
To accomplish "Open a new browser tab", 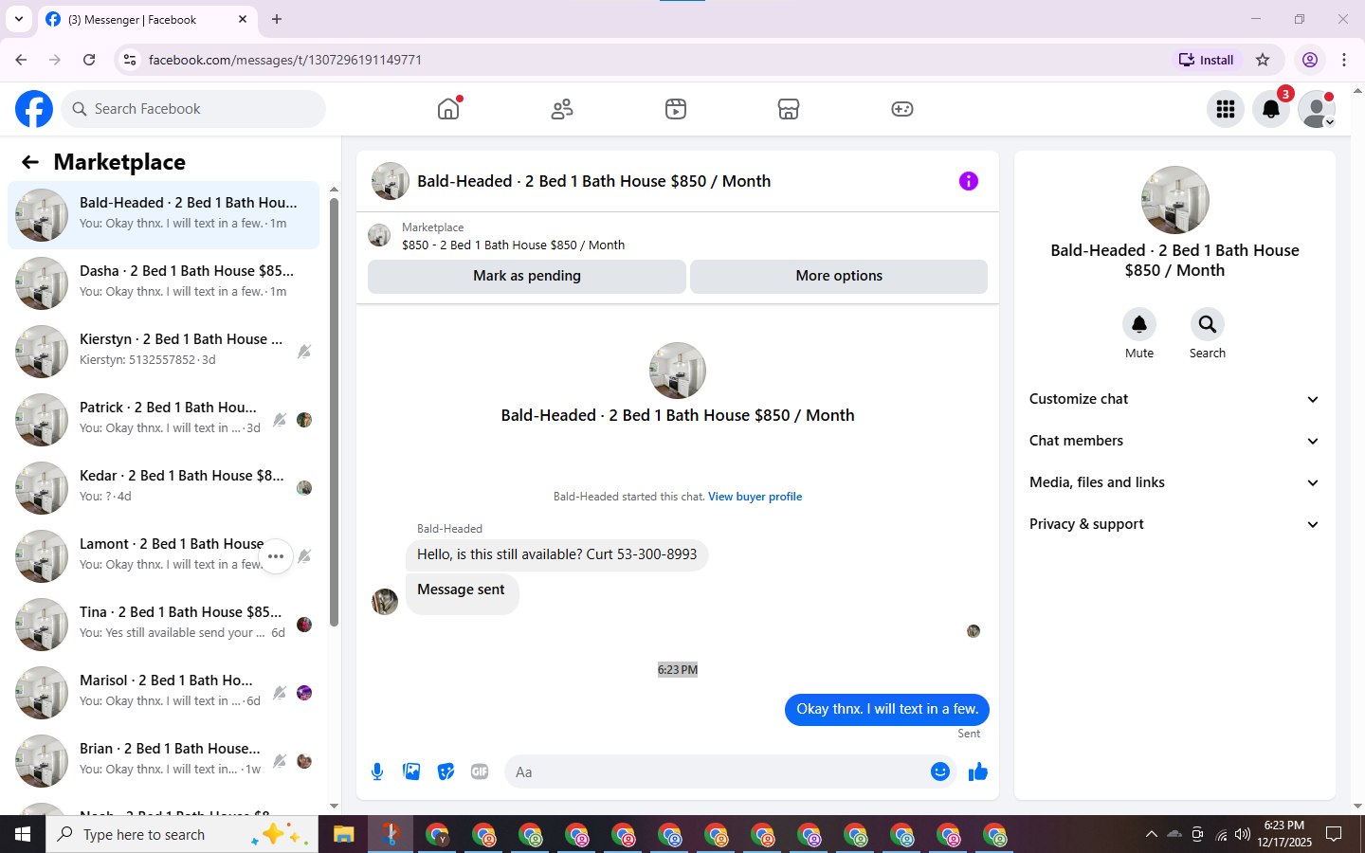I will coord(277,19).
